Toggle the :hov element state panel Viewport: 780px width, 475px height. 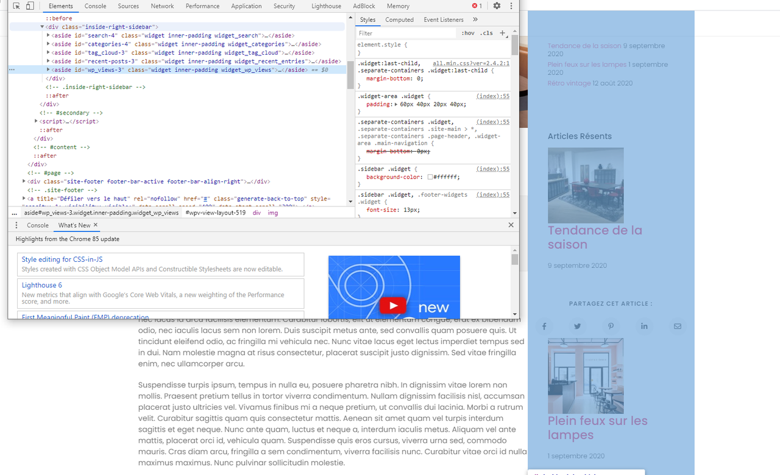467,33
